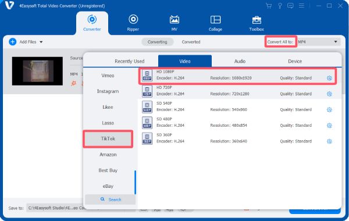This screenshot has width=349, height=221.
Task: Select Lasso in the platform list
Action: click(x=108, y=123)
